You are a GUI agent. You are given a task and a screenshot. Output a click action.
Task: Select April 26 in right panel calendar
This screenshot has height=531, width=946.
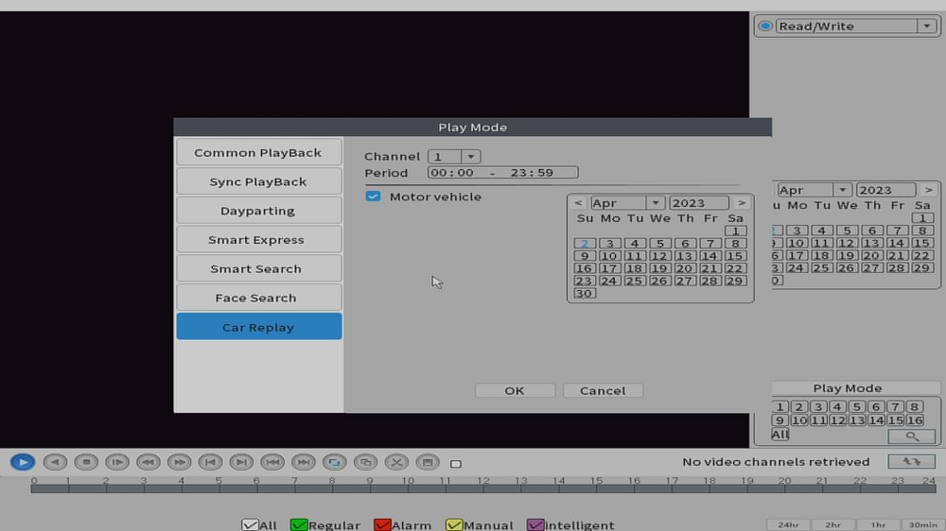[847, 268]
